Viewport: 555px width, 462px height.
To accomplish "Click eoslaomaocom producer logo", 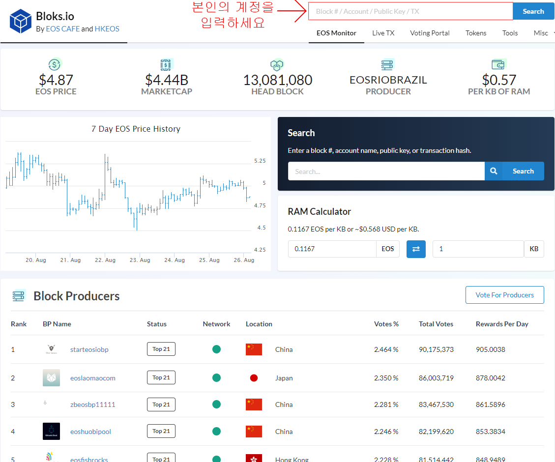I will point(51,378).
